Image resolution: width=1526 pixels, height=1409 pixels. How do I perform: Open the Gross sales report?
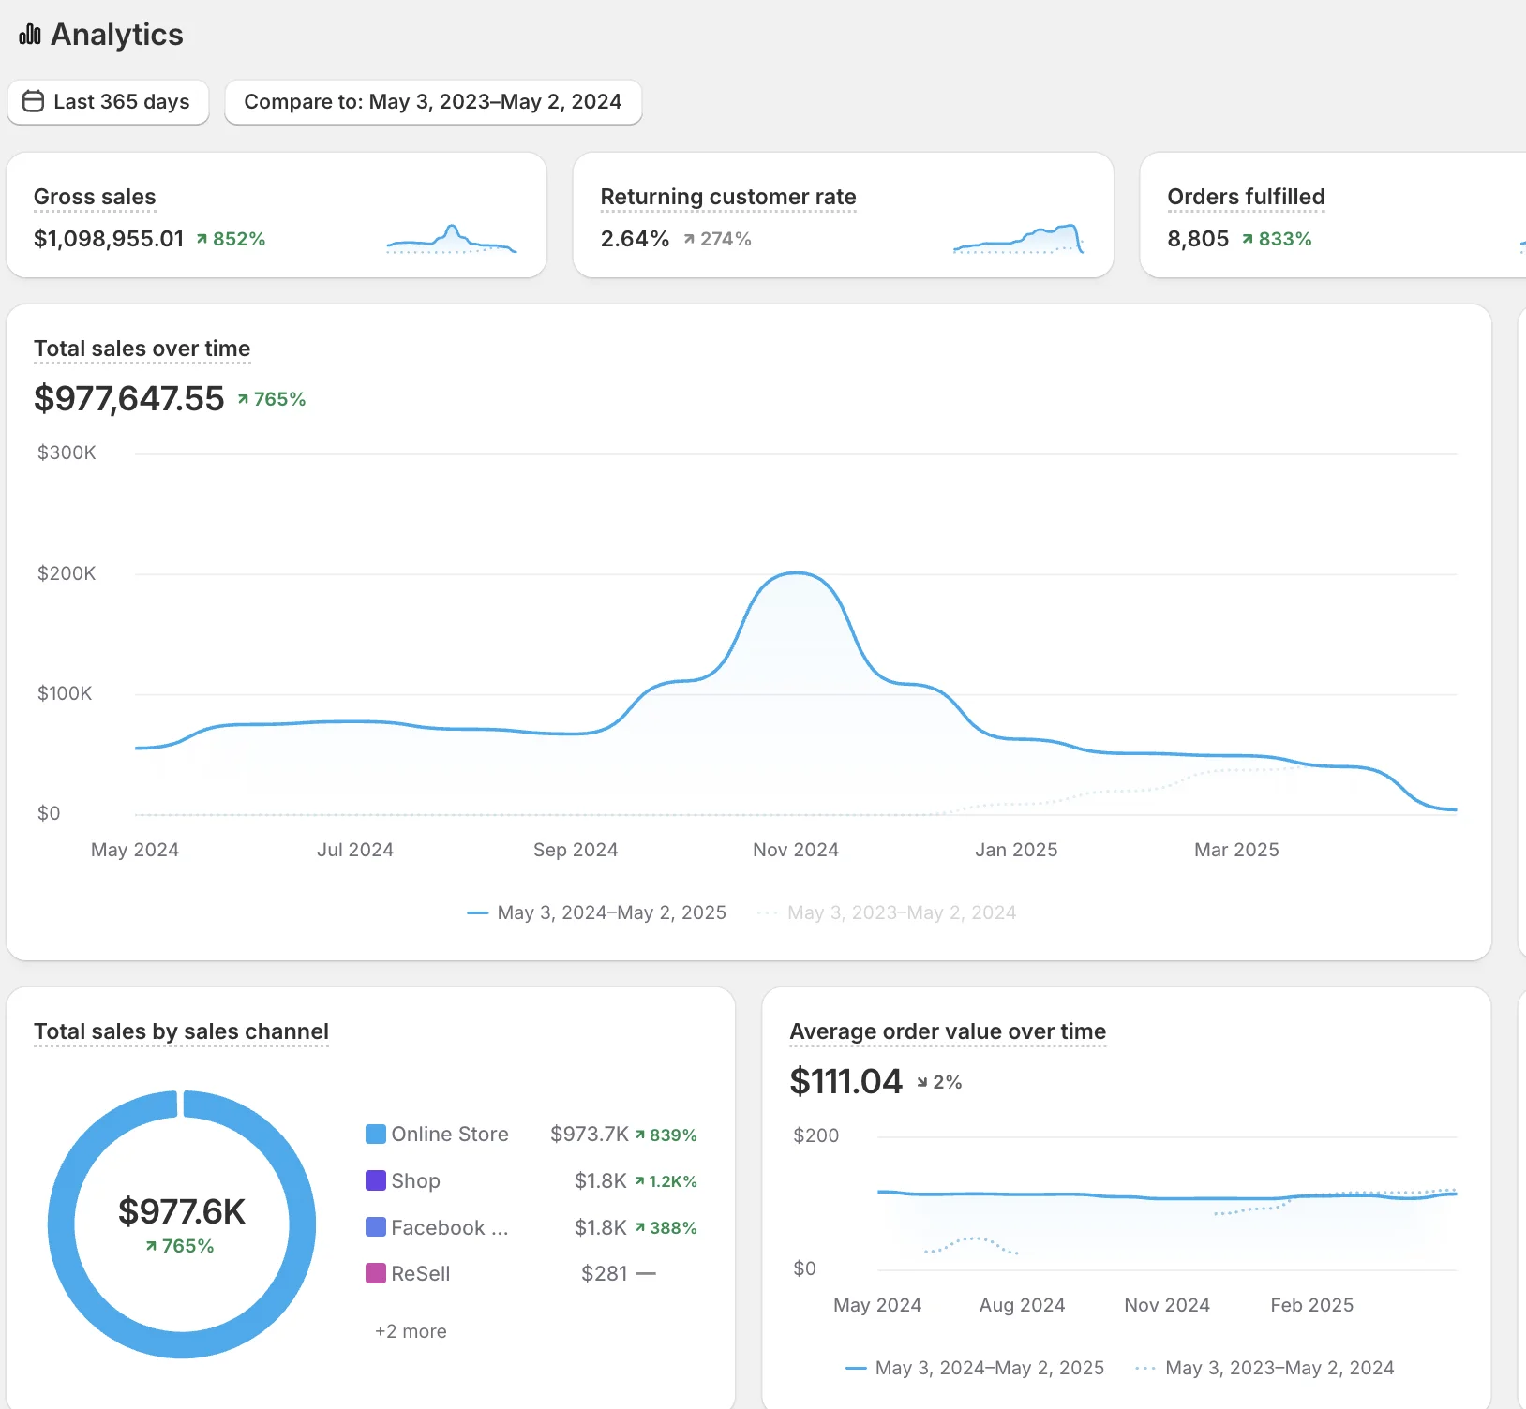pyautogui.click(x=95, y=197)
